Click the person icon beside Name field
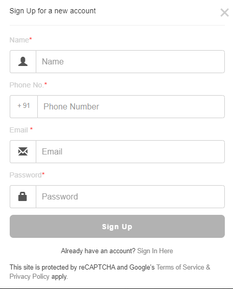The width and height of the screenshot is (233, 289). pos(23,61)
